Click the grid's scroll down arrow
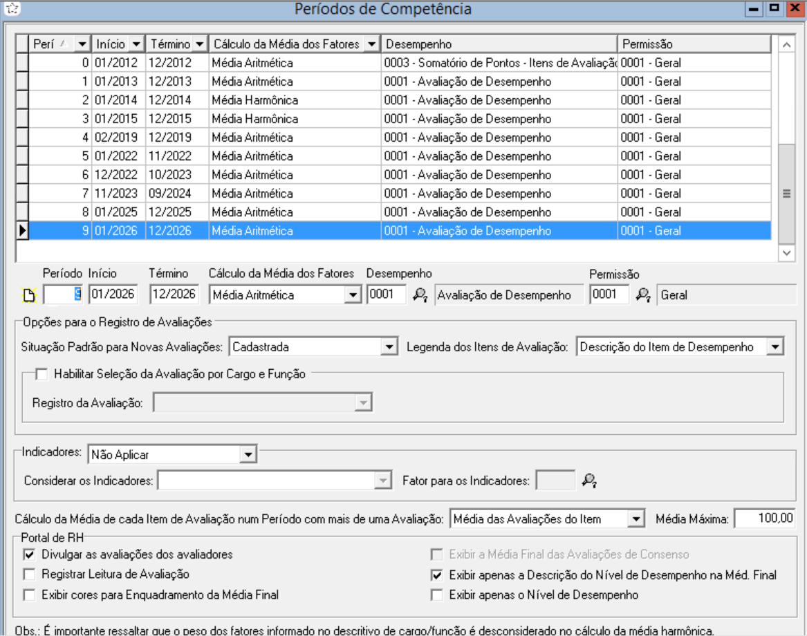807x636 pixels. 786,253
